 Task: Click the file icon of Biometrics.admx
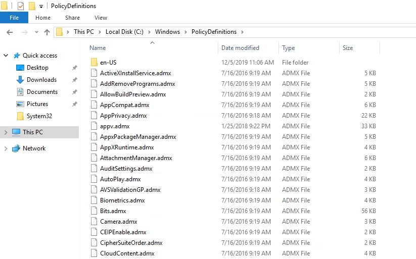coord(94,200)
